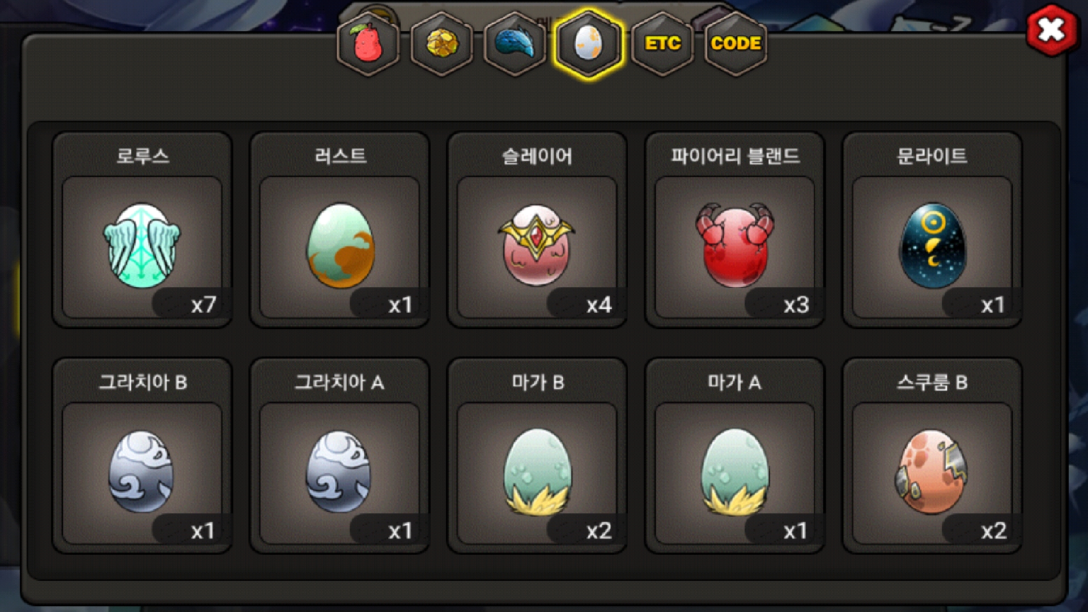Pick the red horned 파이어리 블랜드 egg
1088x612 pixels.
click(735, 246)
